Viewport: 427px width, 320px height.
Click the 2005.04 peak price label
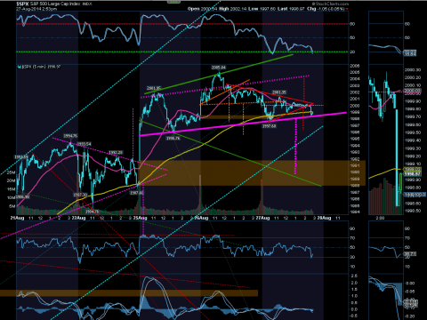219,68
